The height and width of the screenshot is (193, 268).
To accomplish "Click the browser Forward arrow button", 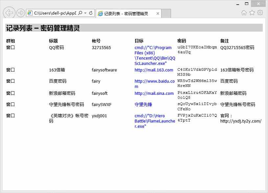I will [21, 13].
